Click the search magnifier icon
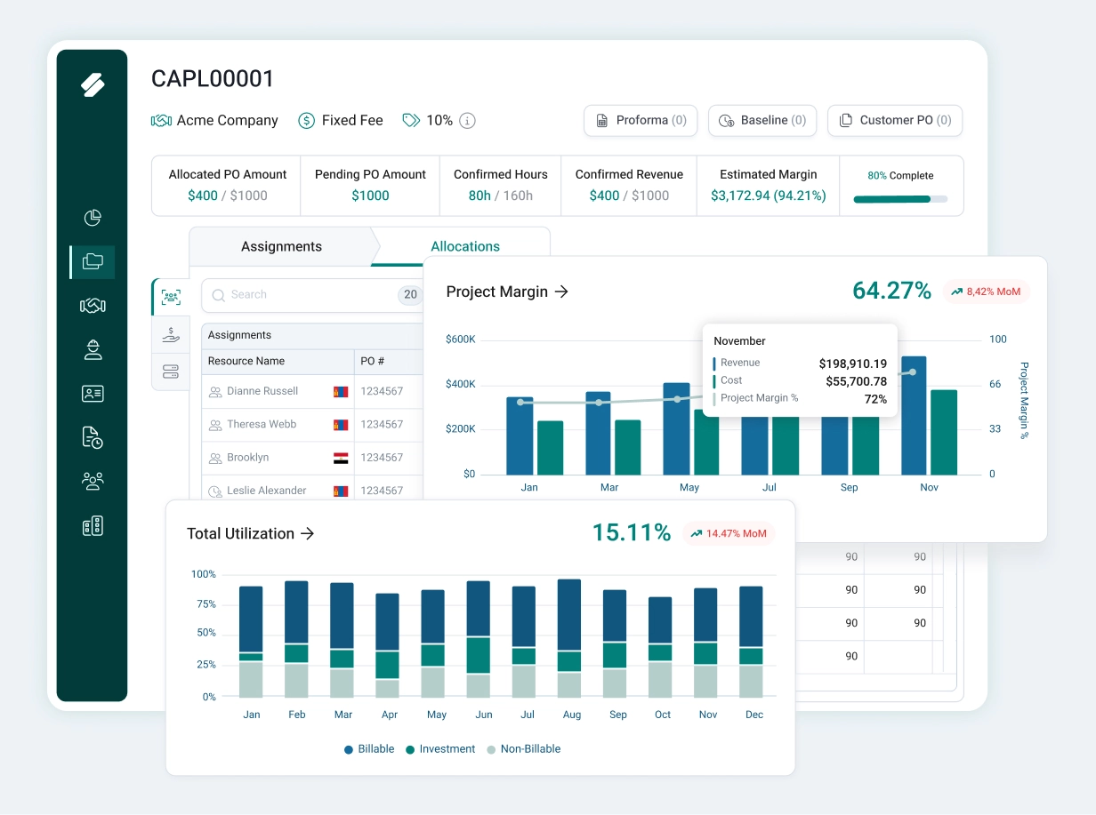 click(219, 295)
